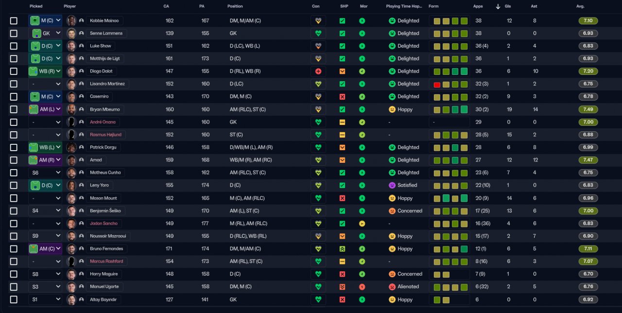This screenshot has width=622, height=313.
Task: Click Harry Maguire's morale icon
Action: coord(362,274)
